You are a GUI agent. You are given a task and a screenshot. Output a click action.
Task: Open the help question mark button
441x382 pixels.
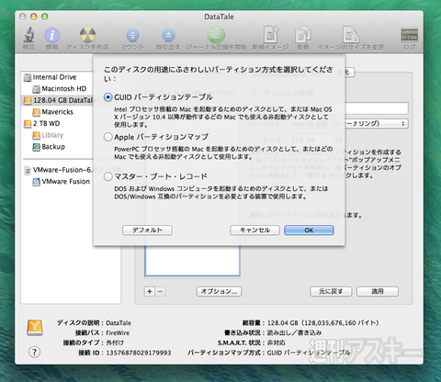[34, 352]
